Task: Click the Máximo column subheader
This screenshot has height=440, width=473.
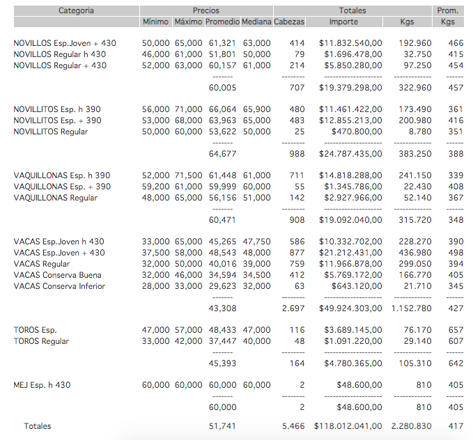Action: 188,22
